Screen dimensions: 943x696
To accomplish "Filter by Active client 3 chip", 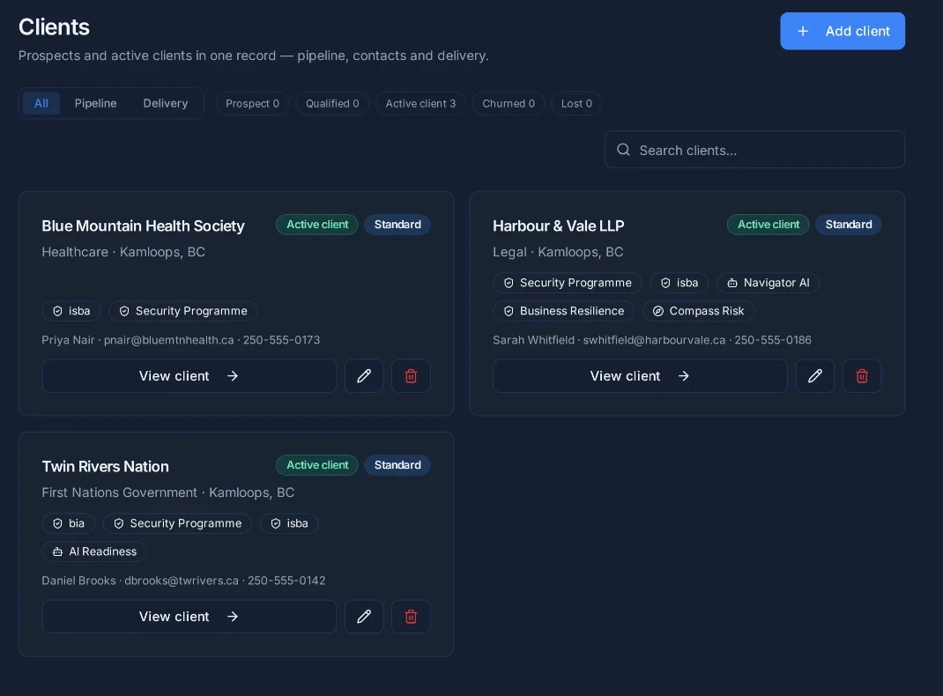I will [x=420, y=103].
